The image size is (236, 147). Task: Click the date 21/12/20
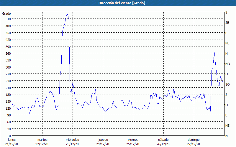click(12, 144)
